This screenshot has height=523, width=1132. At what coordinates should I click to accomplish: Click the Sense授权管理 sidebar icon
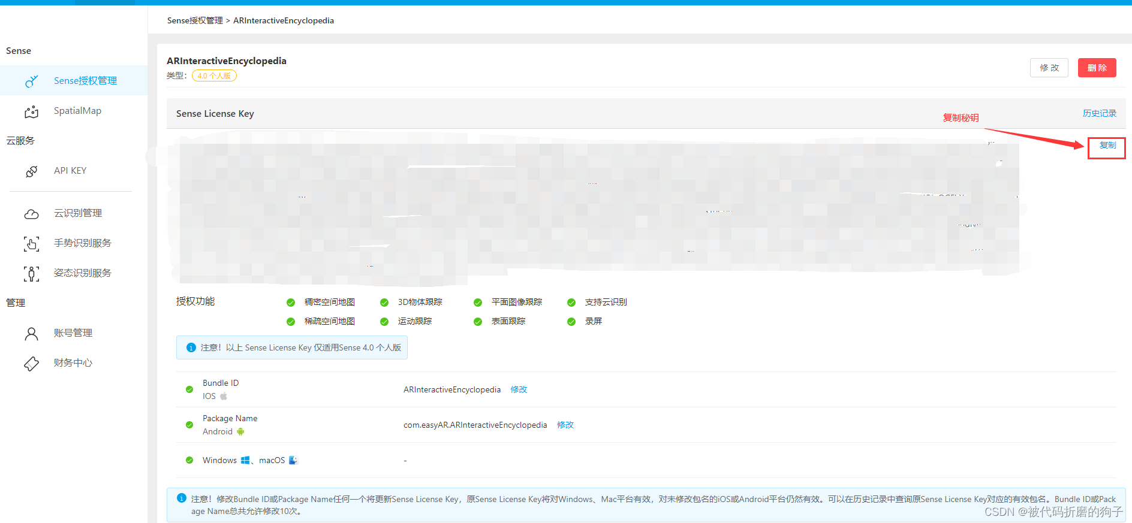(32, 81)
